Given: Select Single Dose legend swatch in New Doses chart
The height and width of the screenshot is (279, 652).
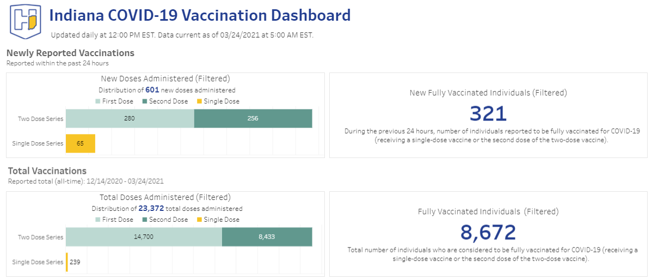Looking at the screenshot, I should click(200, 101).
